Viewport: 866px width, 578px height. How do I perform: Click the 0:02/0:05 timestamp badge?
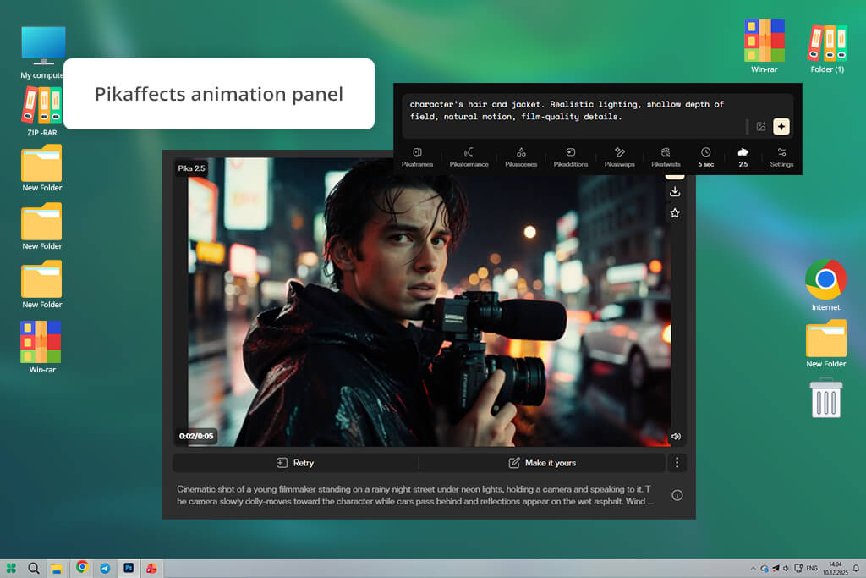click(196, 436)
